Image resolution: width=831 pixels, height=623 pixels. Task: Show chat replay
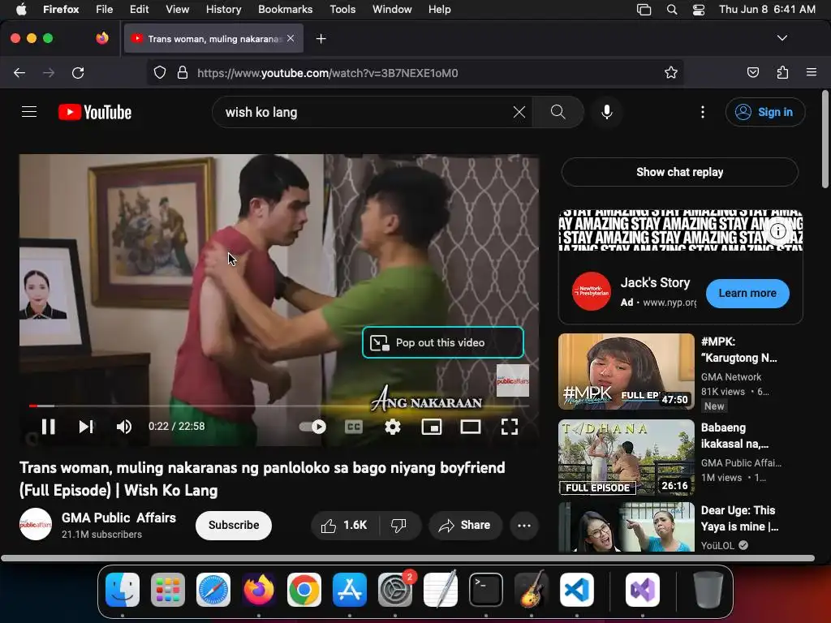coord(680,172)
